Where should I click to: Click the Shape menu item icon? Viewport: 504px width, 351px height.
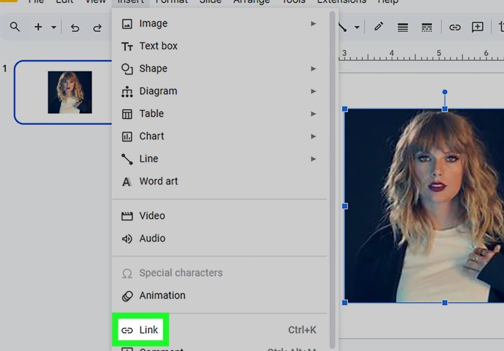click(127, 69)
